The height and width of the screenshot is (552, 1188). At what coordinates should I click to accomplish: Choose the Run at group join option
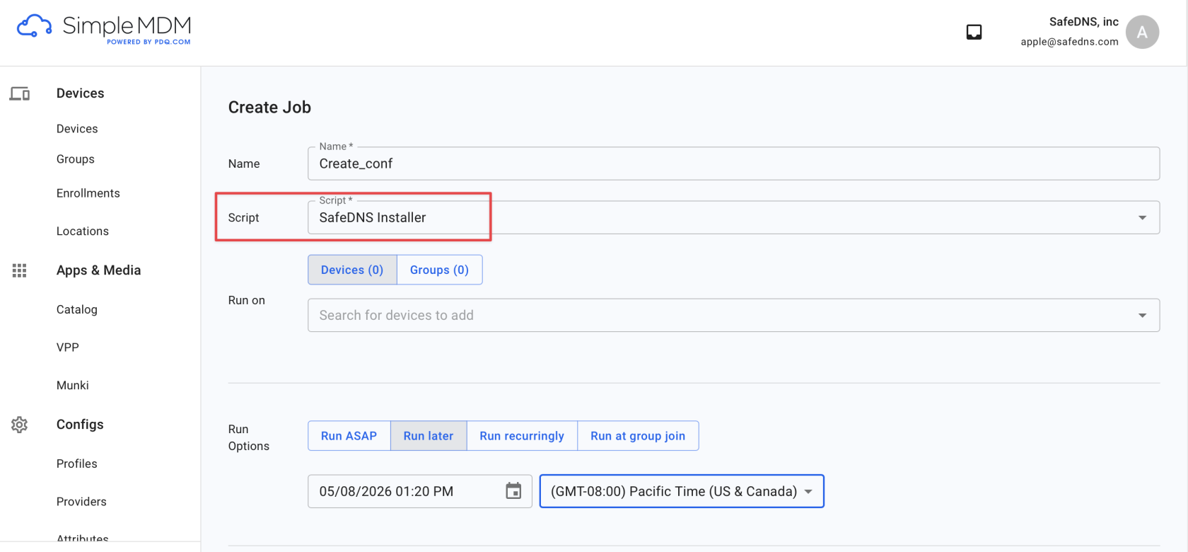[x=638, y=436]
